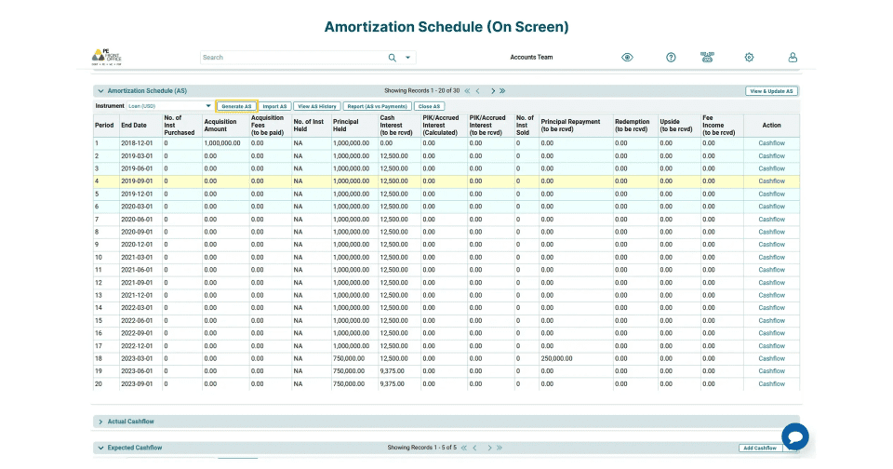Click the Redemption (to be rcvd) header
This screenshot has width=893, height=469.
pyautogui.click(x=632, y=126)
